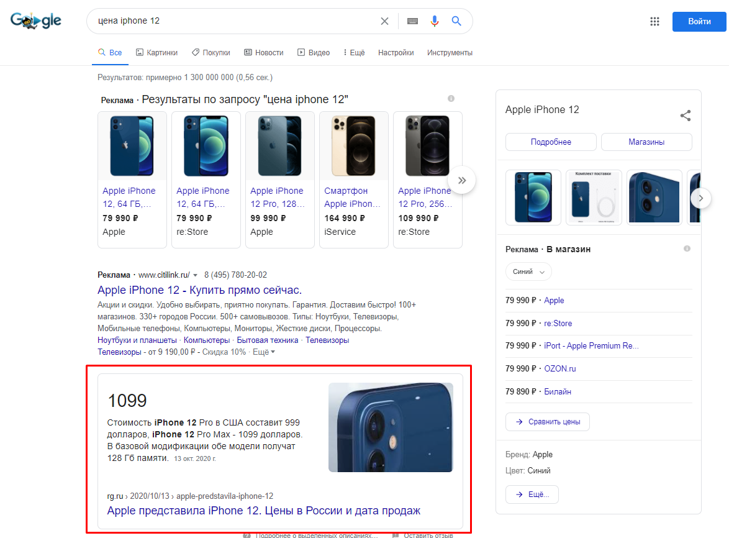Open the Синий color dropdown
729x538 pixels.
[528, 271]
